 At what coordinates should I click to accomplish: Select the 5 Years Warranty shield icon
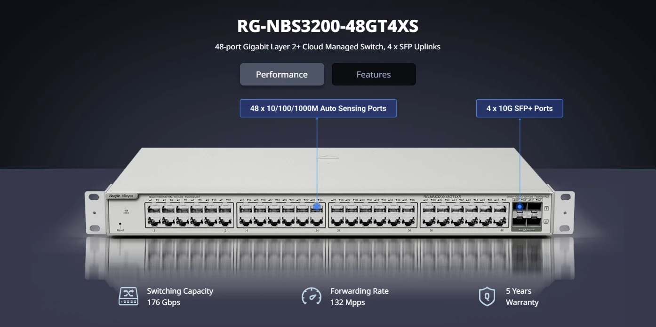tap(487, 296)
